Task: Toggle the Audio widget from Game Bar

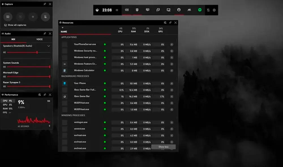Action: pyautogui.click(x=127, y=10)
